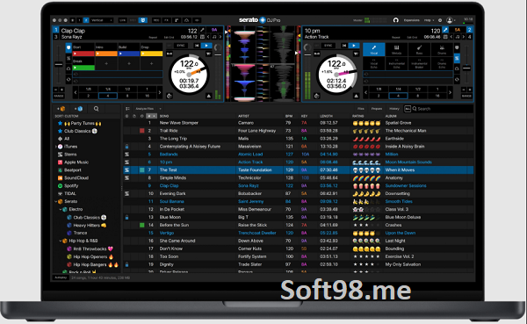Open the settings gear in top bar
This screenshot has width=527, height=324.
click(x=440, y=20)
